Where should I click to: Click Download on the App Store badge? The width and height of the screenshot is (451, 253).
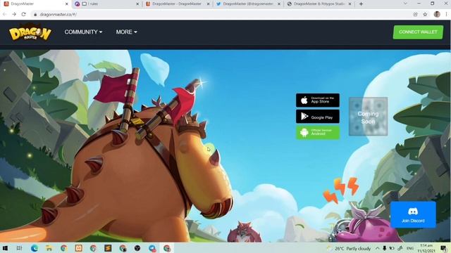coord(318,100)
